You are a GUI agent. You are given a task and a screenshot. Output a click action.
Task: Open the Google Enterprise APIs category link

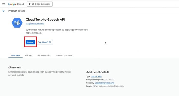tap(104, 83)
